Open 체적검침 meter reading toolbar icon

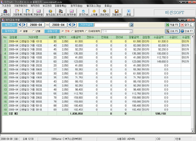tap(50, 13)
